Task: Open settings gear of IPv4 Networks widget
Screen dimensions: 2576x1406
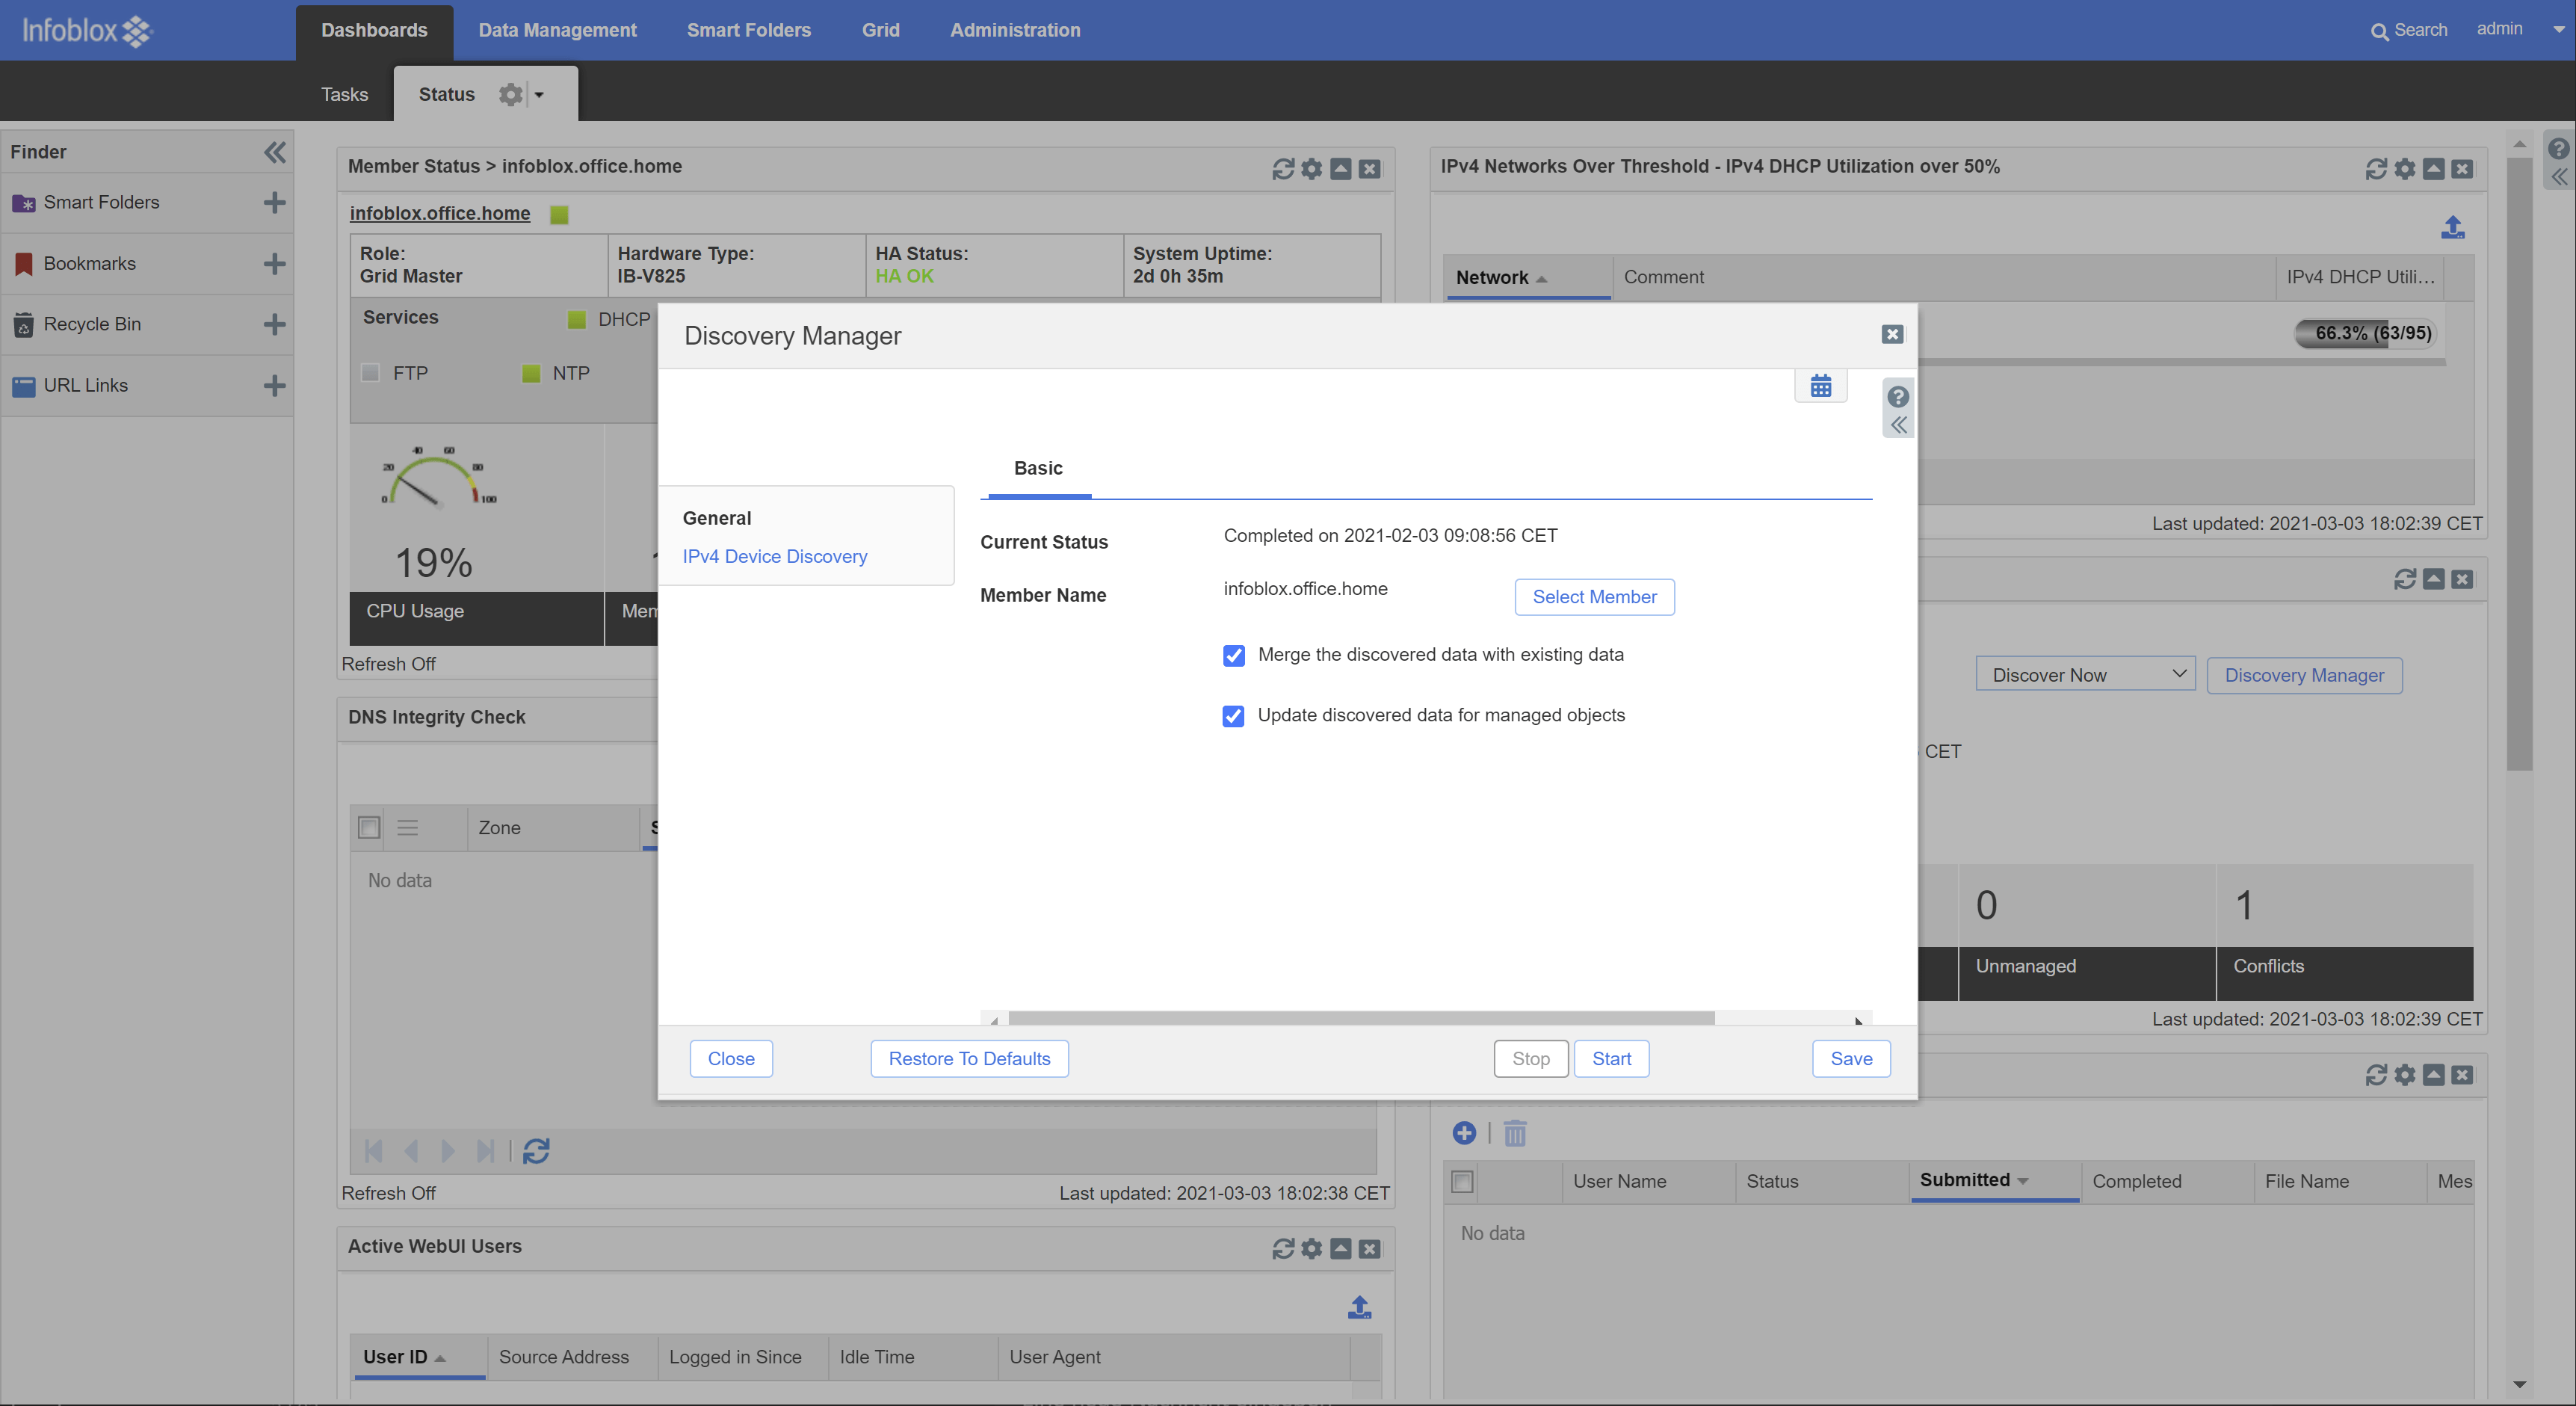Action: click(x=2404, y=169)
